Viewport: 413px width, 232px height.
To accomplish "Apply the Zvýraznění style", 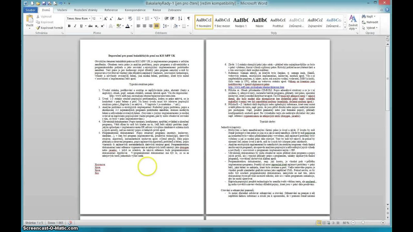I will pyautogui.click(x=315, y=22).
